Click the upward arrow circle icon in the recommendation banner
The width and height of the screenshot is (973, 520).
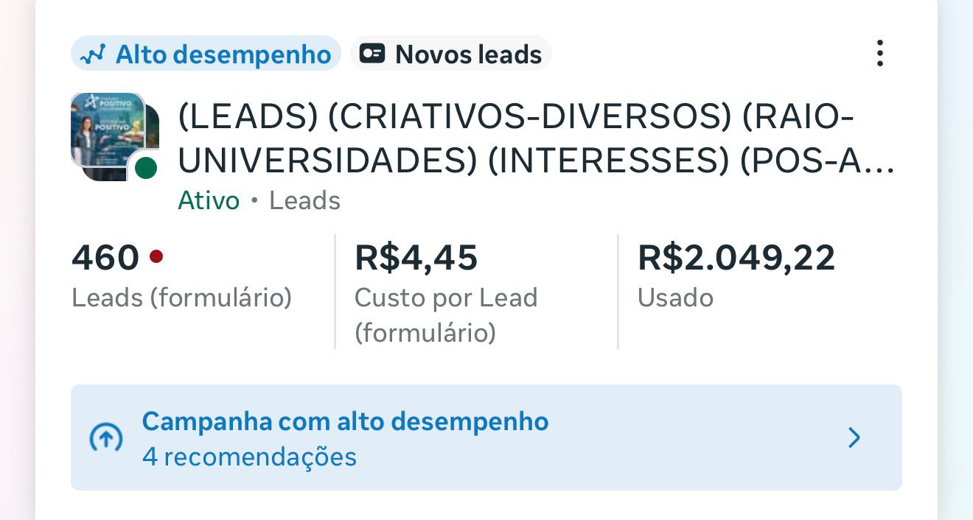pos(105,438)
